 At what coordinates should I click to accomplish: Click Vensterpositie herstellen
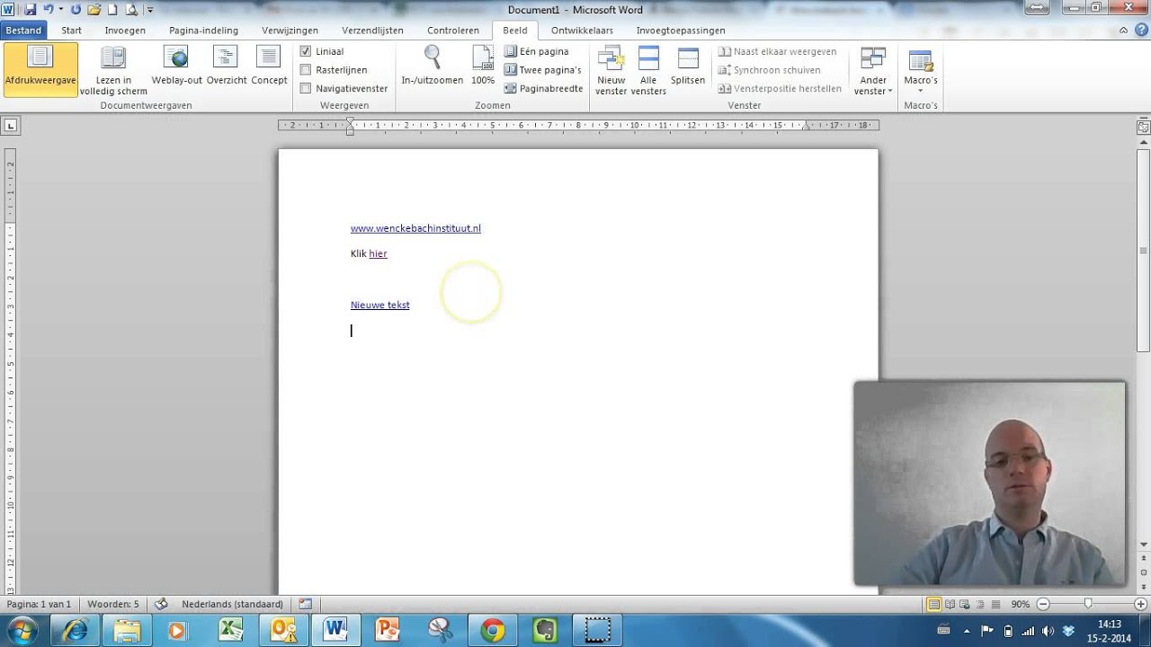pos(781,88)
